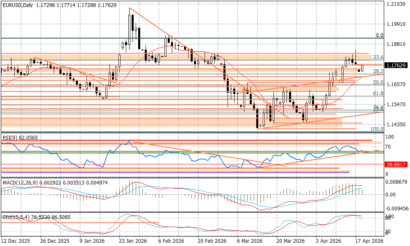The image size is (410, 246).
Task: Select the 100.0 Fibonacci level label
Action: tap(376, 129)
